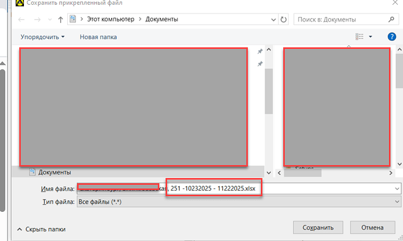
Task: Collapse folders with Скрыть папки
Action: point(41,229)
